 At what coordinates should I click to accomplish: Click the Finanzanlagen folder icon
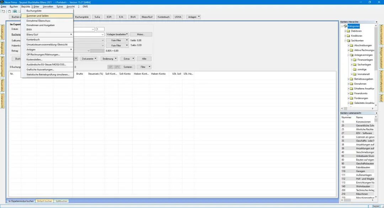(354, 60)
